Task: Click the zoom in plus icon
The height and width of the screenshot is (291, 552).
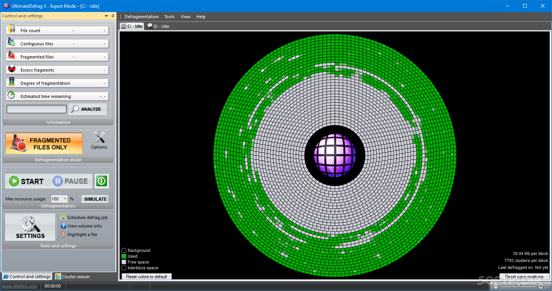Action: tap(541, 286)
